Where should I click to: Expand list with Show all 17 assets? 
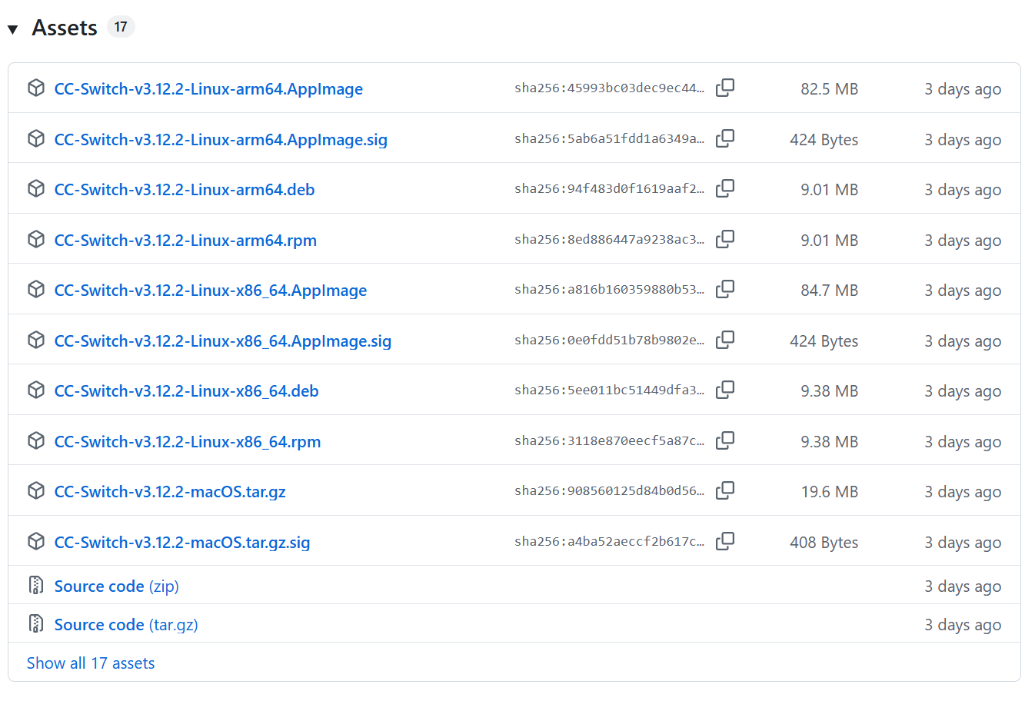tap(91, 663)
